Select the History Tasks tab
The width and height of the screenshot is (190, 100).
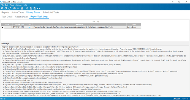33,12
